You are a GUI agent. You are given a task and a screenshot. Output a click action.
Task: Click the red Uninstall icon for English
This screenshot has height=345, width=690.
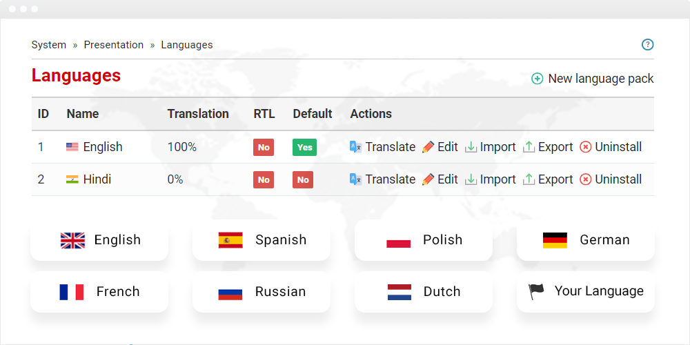pos(585,147)
